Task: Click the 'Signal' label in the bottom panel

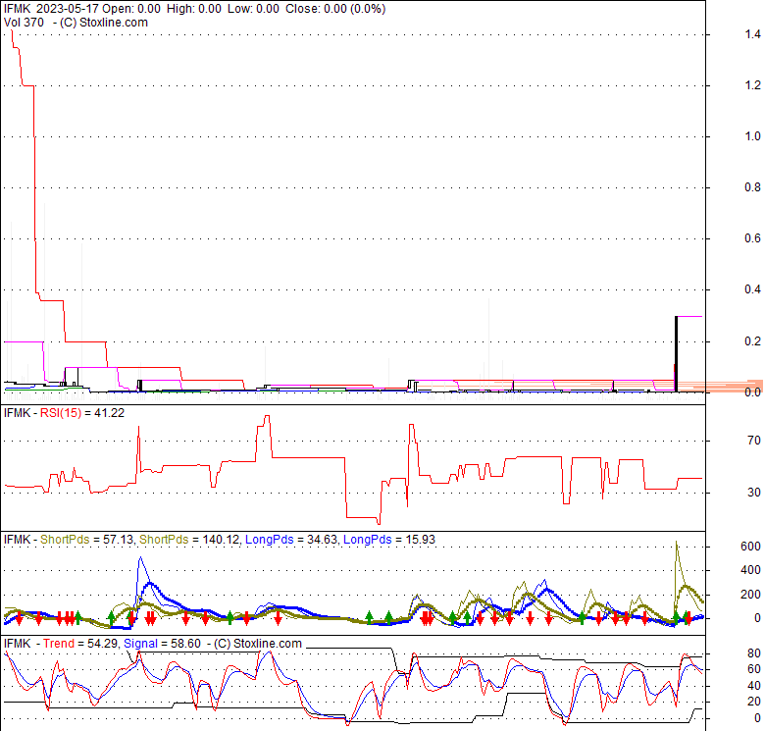Action: pos(140,643)
